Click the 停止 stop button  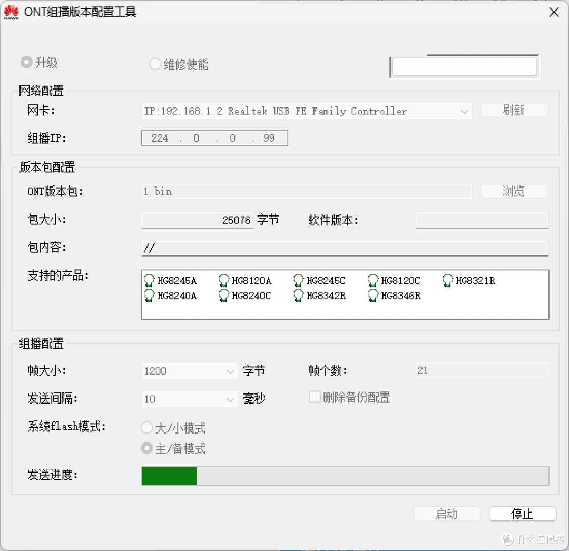(523, 514)
